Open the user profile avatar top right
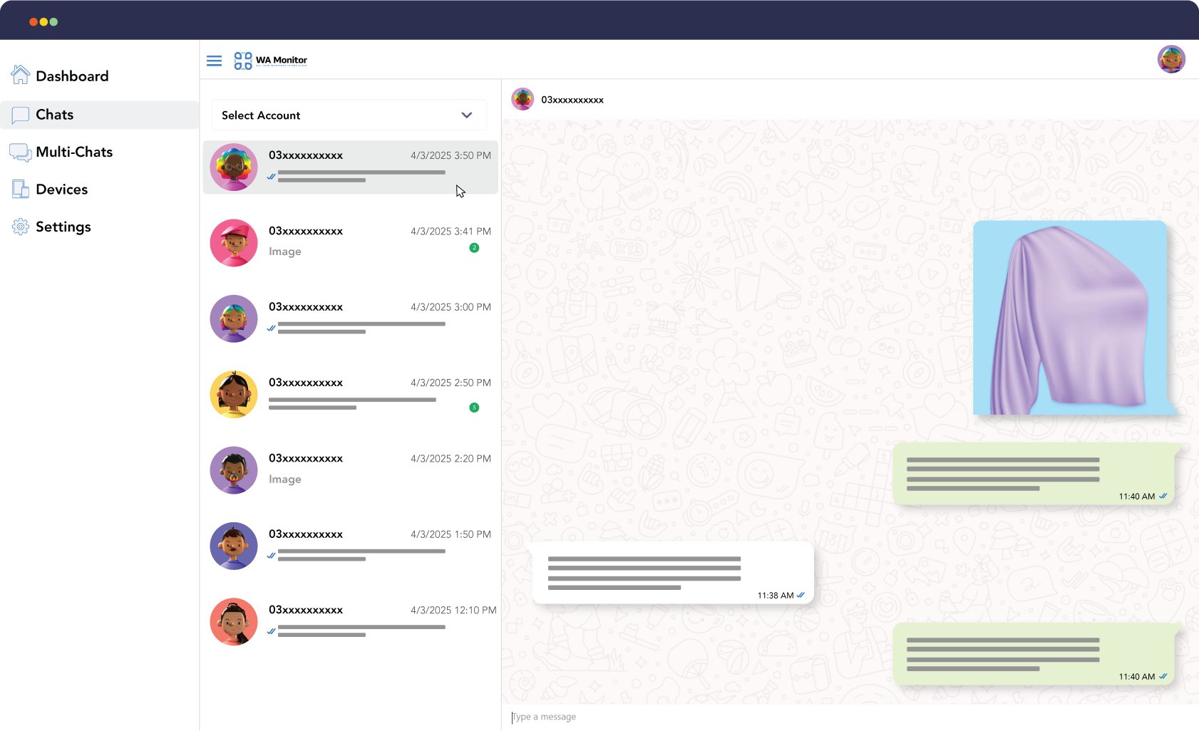Screen dimensions: 1199x731 (1171, 59)
